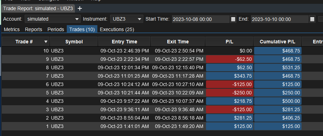
Task: Select the Trades (10) tab
Action: (x=82, y=29)
